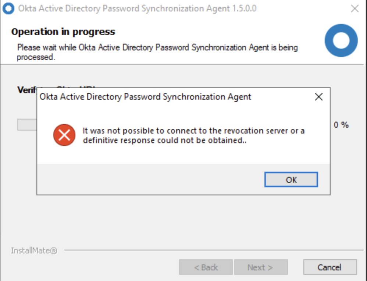Image resolution: width=367 pixels, height=281 pixels.
Task: Click the installer window title text
Action: click(137, 8)
